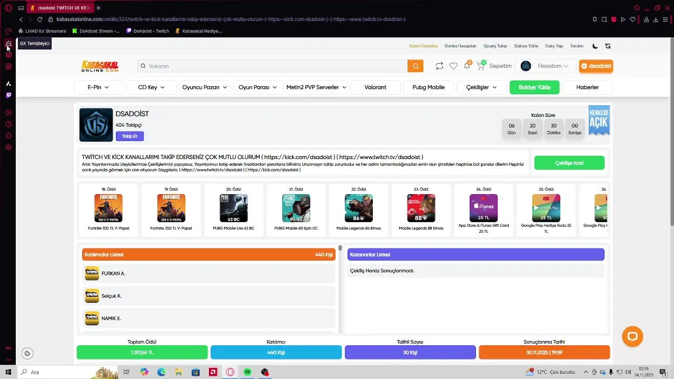Expand the Oyuncu Pazarı dropdown
The height and width of the screenshot is (379, 674).
tap(205, 87)
